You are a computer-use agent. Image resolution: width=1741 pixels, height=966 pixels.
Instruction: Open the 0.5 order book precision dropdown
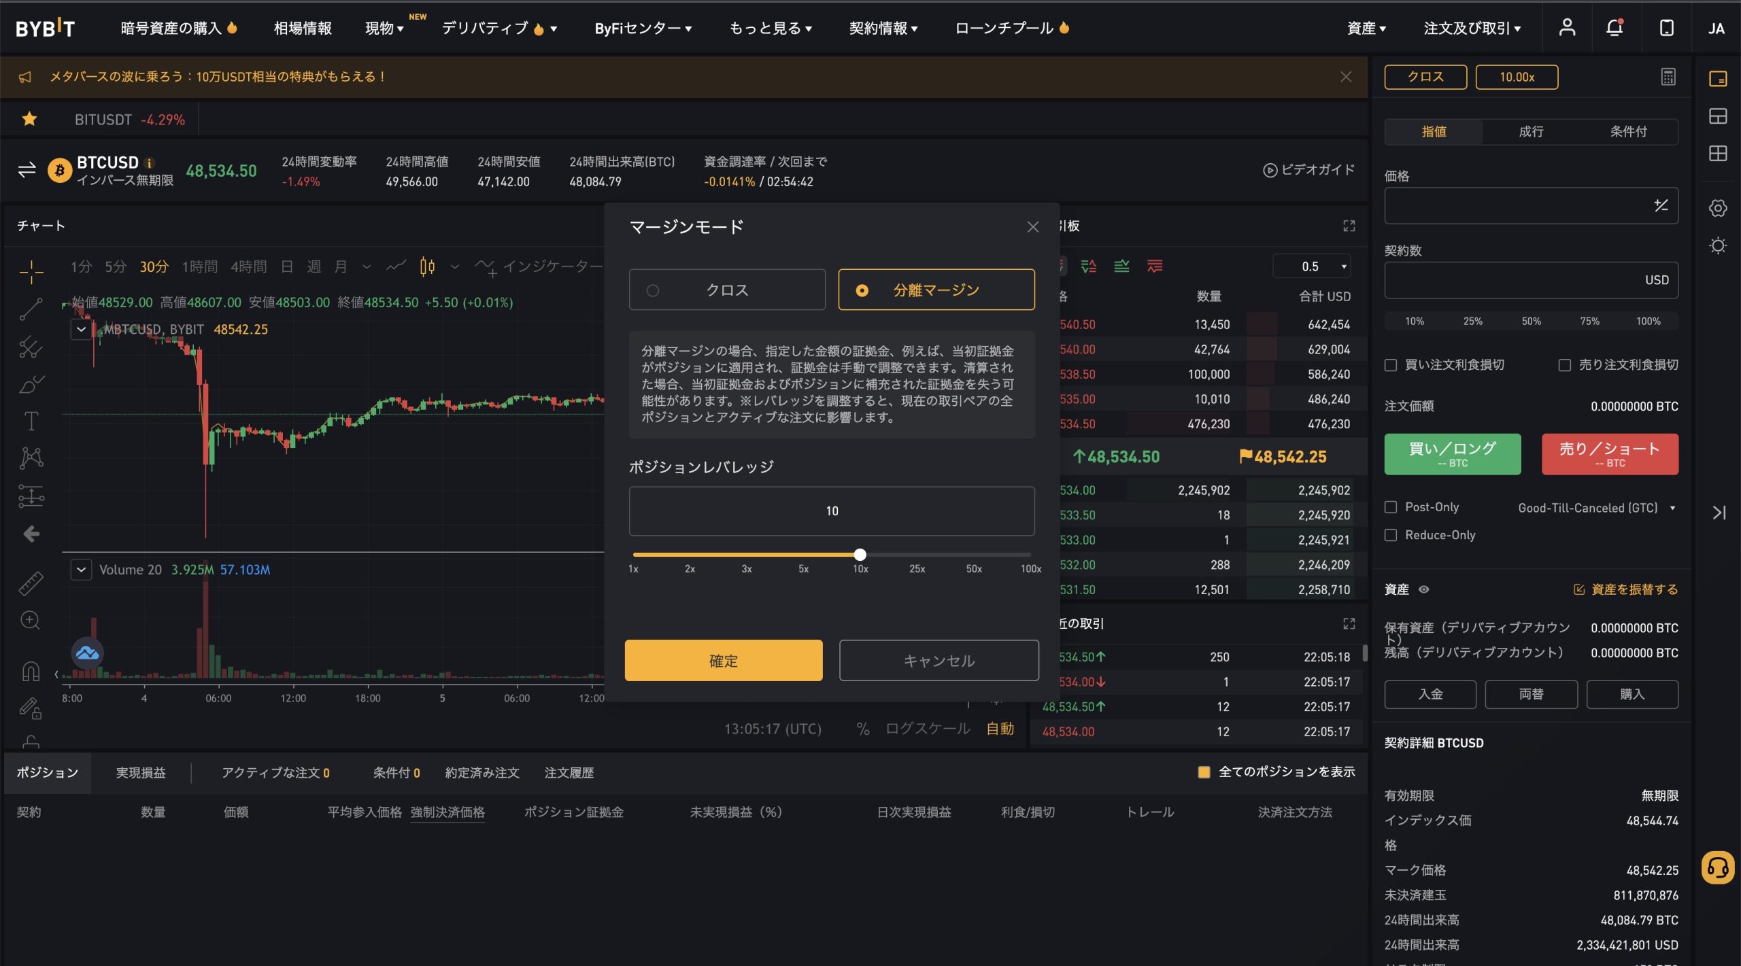(1313, 266)
